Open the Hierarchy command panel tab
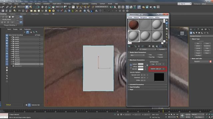Viewport: 213px width, 119px height. [x=198, y=29]
